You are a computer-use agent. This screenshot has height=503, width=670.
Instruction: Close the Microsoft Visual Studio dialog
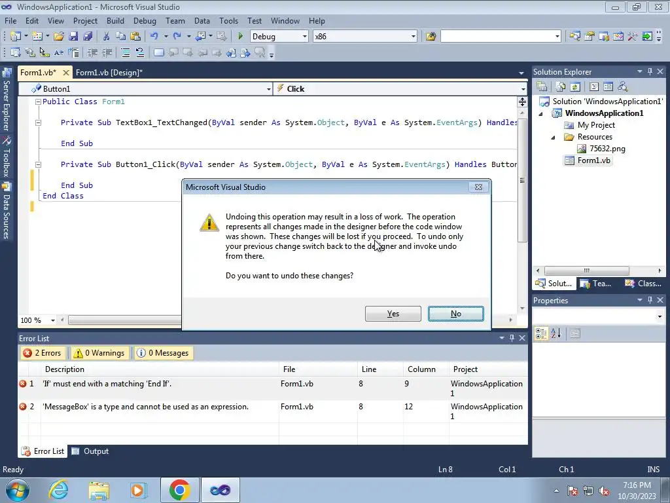[478, 187]
